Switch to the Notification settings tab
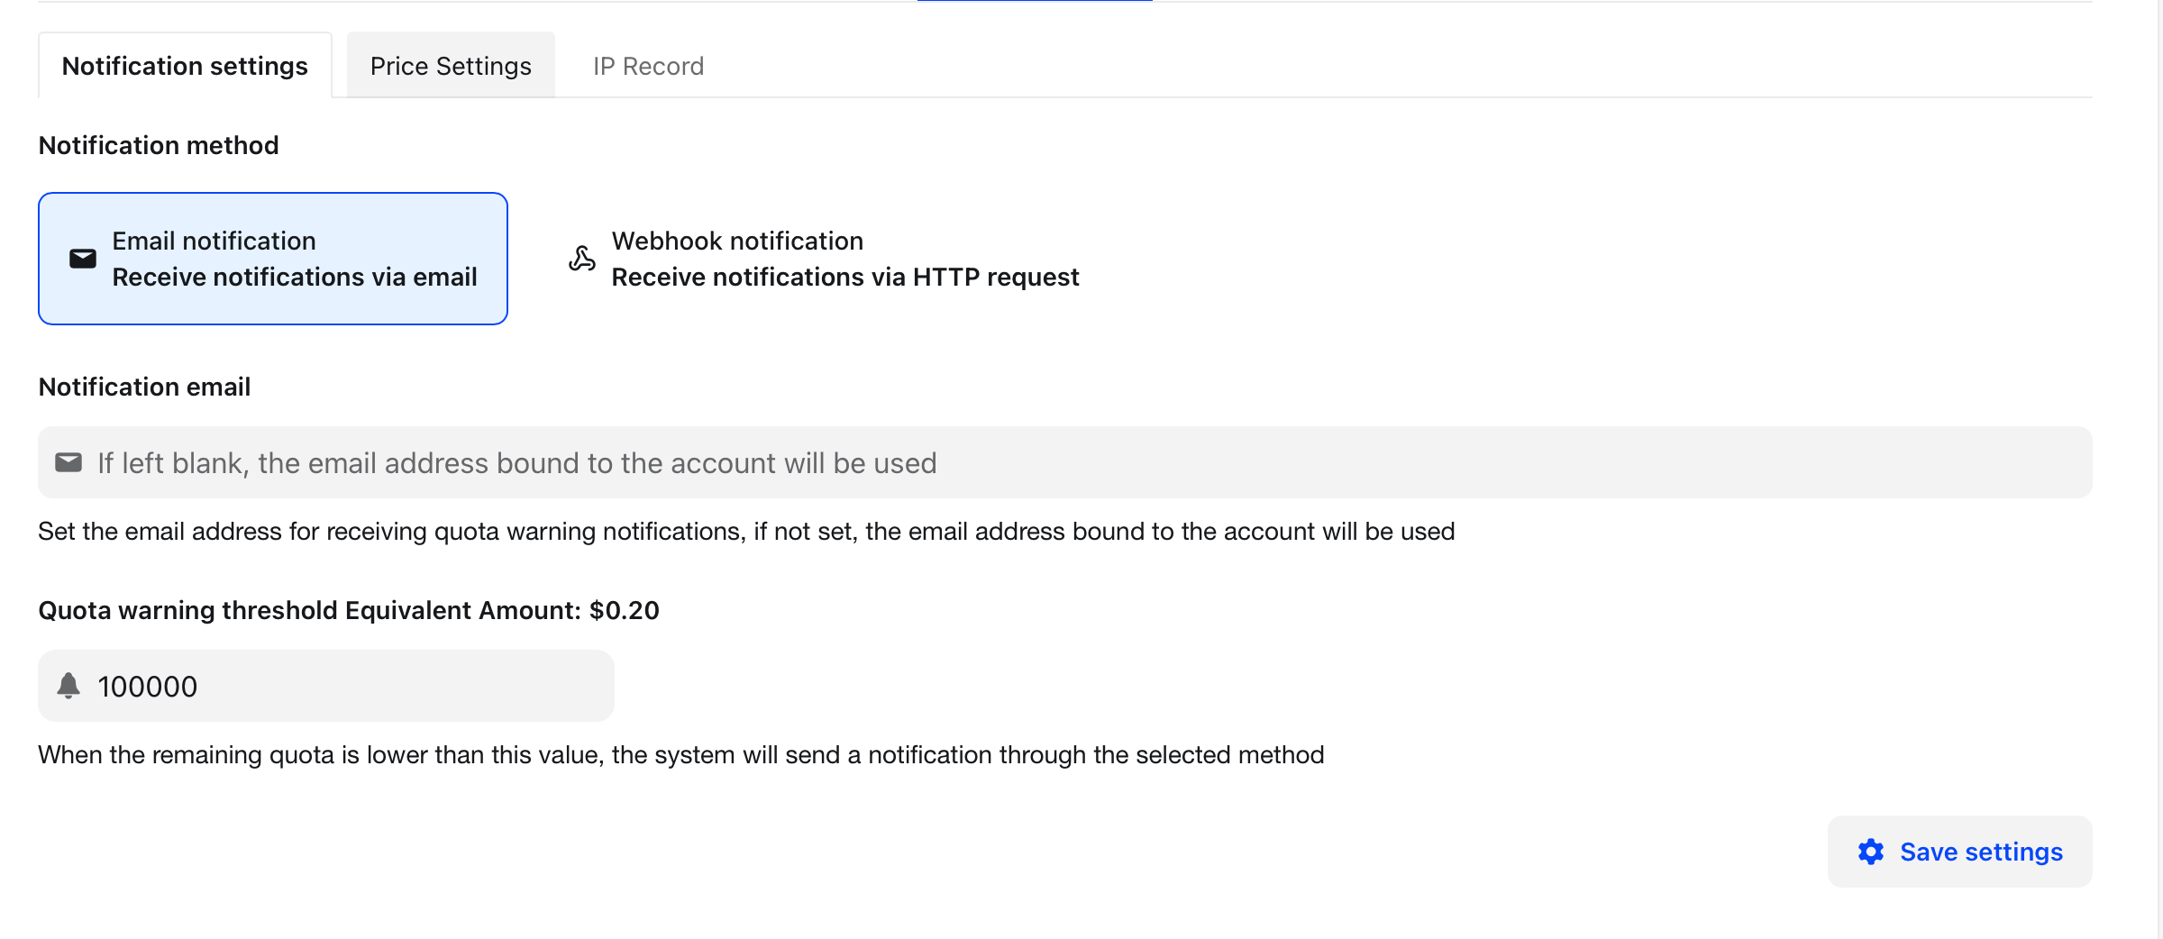 click(185, 66)
